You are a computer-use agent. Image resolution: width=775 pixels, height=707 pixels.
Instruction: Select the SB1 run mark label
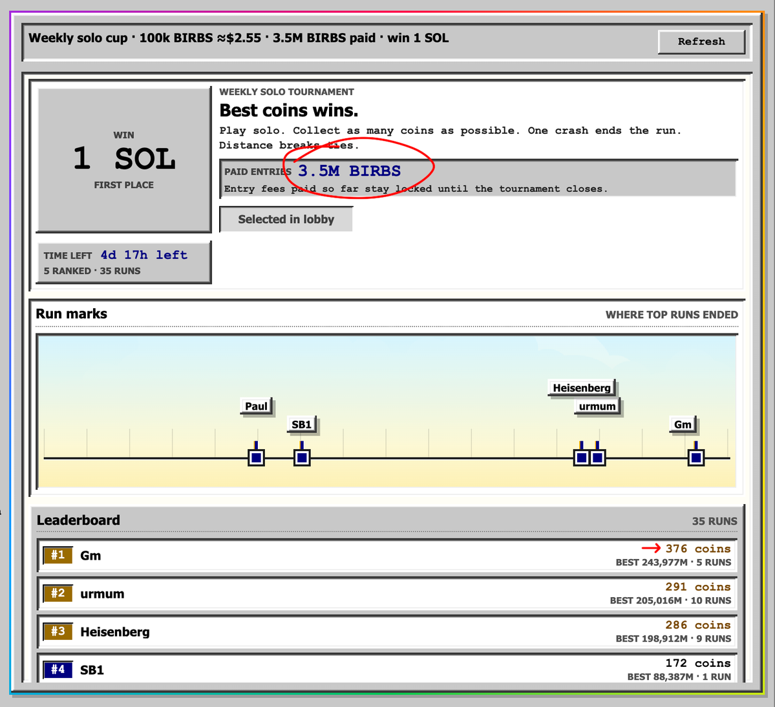click(x=301, y=425)
